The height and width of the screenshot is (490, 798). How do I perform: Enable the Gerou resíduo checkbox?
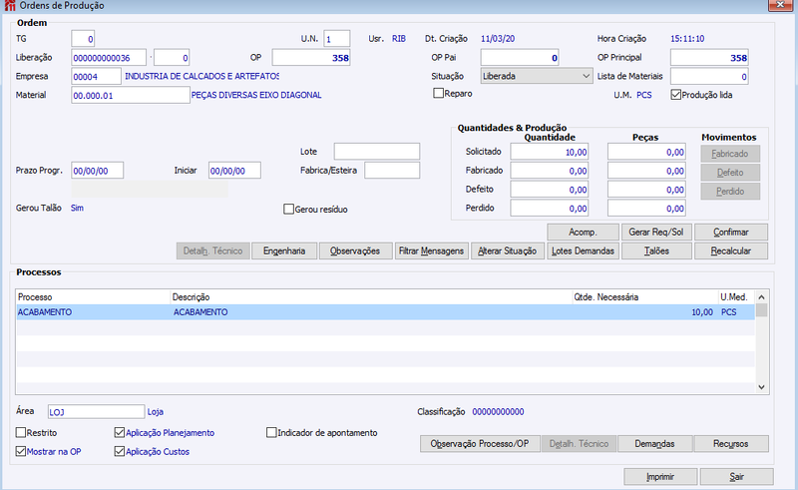pos(288,210)
